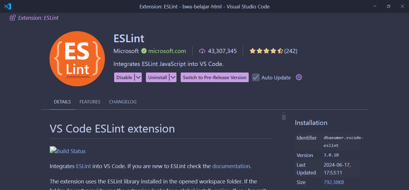Click the 43,307,345 install count
This screenshot has width=409, height=190.
[222, 51]
